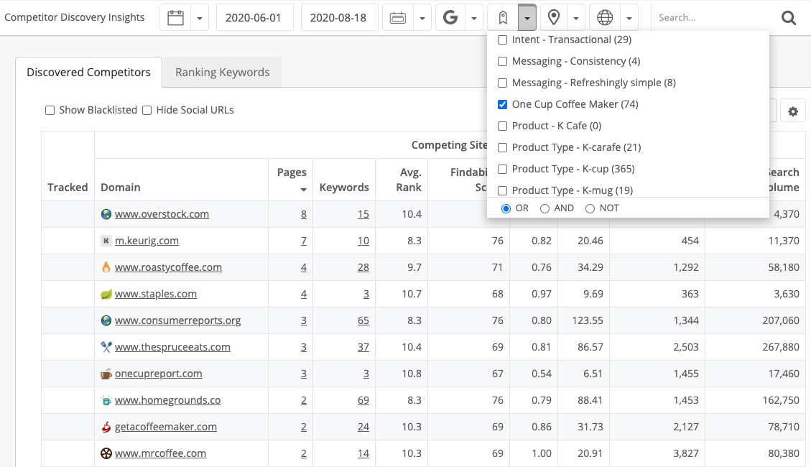Click the location pin icon
Image resolution: width=811 pixels, height=467 pixels.
(554, 18)
